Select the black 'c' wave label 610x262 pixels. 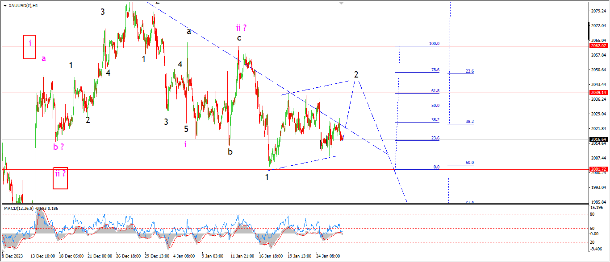tap(239, 38)
